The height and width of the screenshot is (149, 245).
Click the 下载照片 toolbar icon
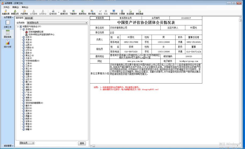click(x=73, y=12)
